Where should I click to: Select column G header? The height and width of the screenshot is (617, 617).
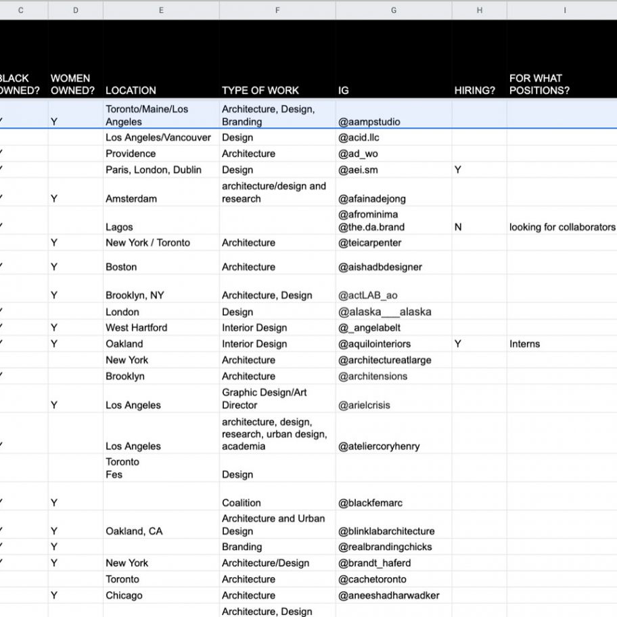pyautogui.click(x=394, y=10)
